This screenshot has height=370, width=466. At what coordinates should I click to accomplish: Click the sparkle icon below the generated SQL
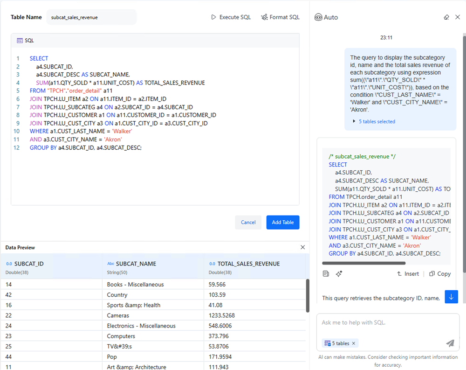pos(339,274)
